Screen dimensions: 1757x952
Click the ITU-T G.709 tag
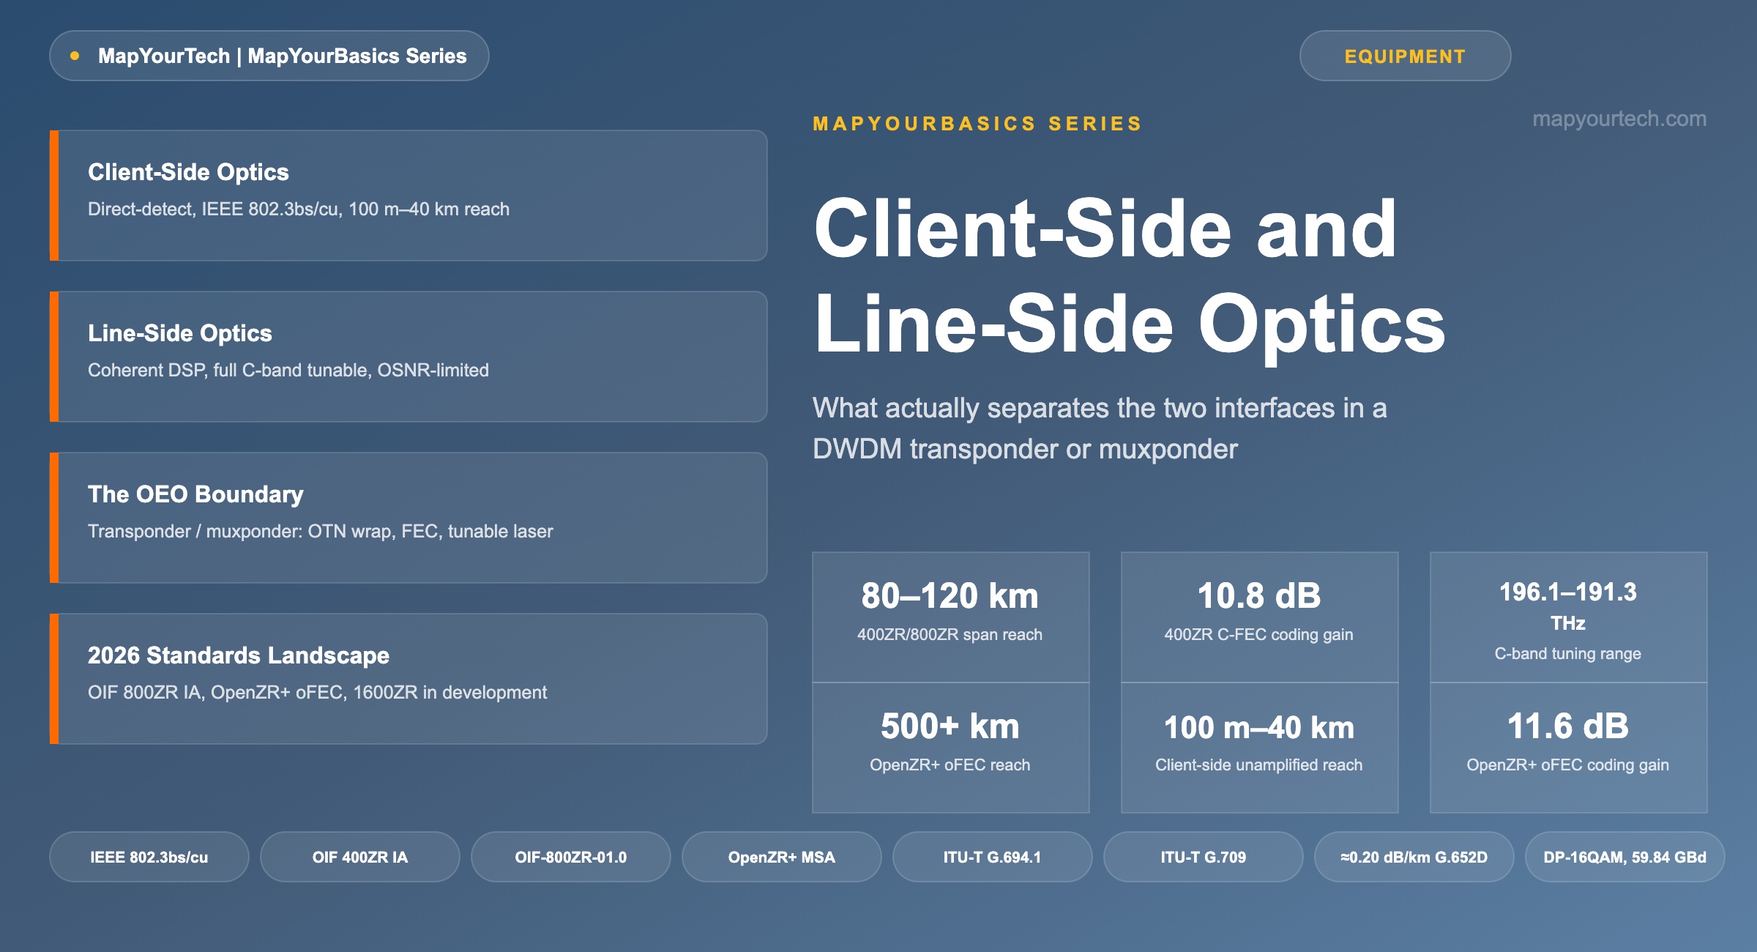click(x=1204, y=857)
